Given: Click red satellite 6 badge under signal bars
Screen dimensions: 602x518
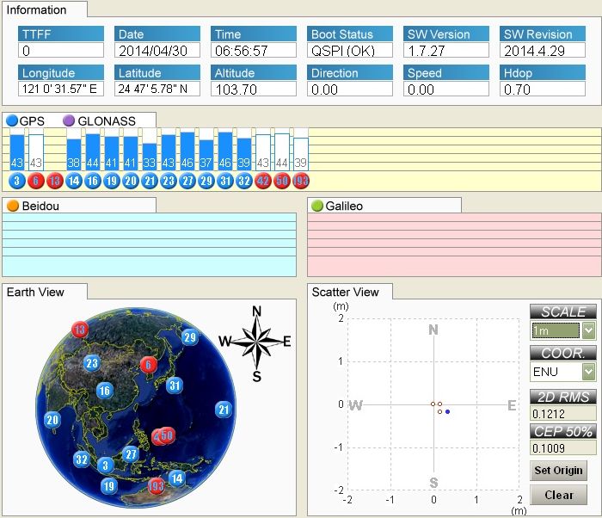Looking at the screenshot, I should [x=36, y=181].
